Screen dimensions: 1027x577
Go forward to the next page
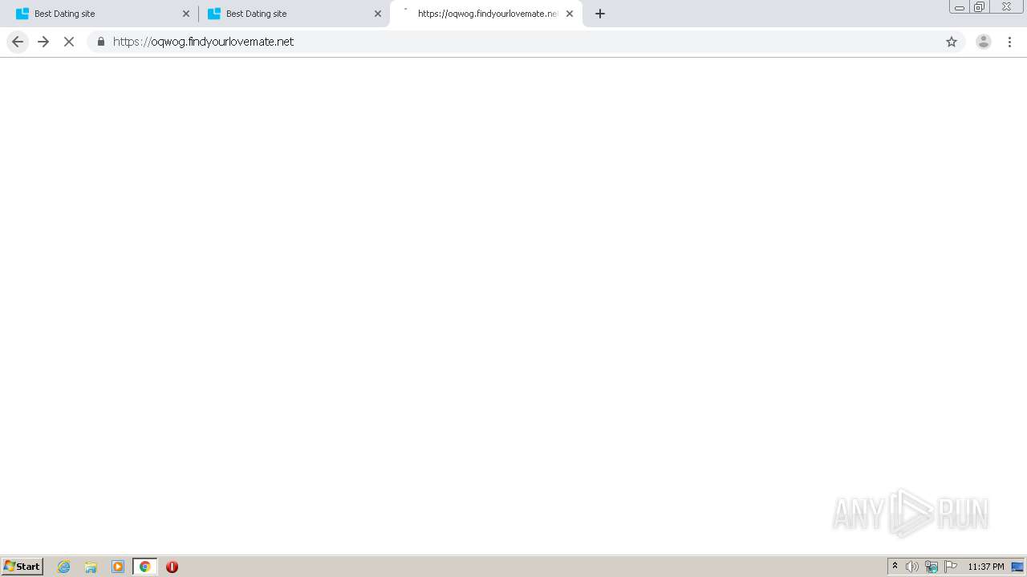(43, 42)
